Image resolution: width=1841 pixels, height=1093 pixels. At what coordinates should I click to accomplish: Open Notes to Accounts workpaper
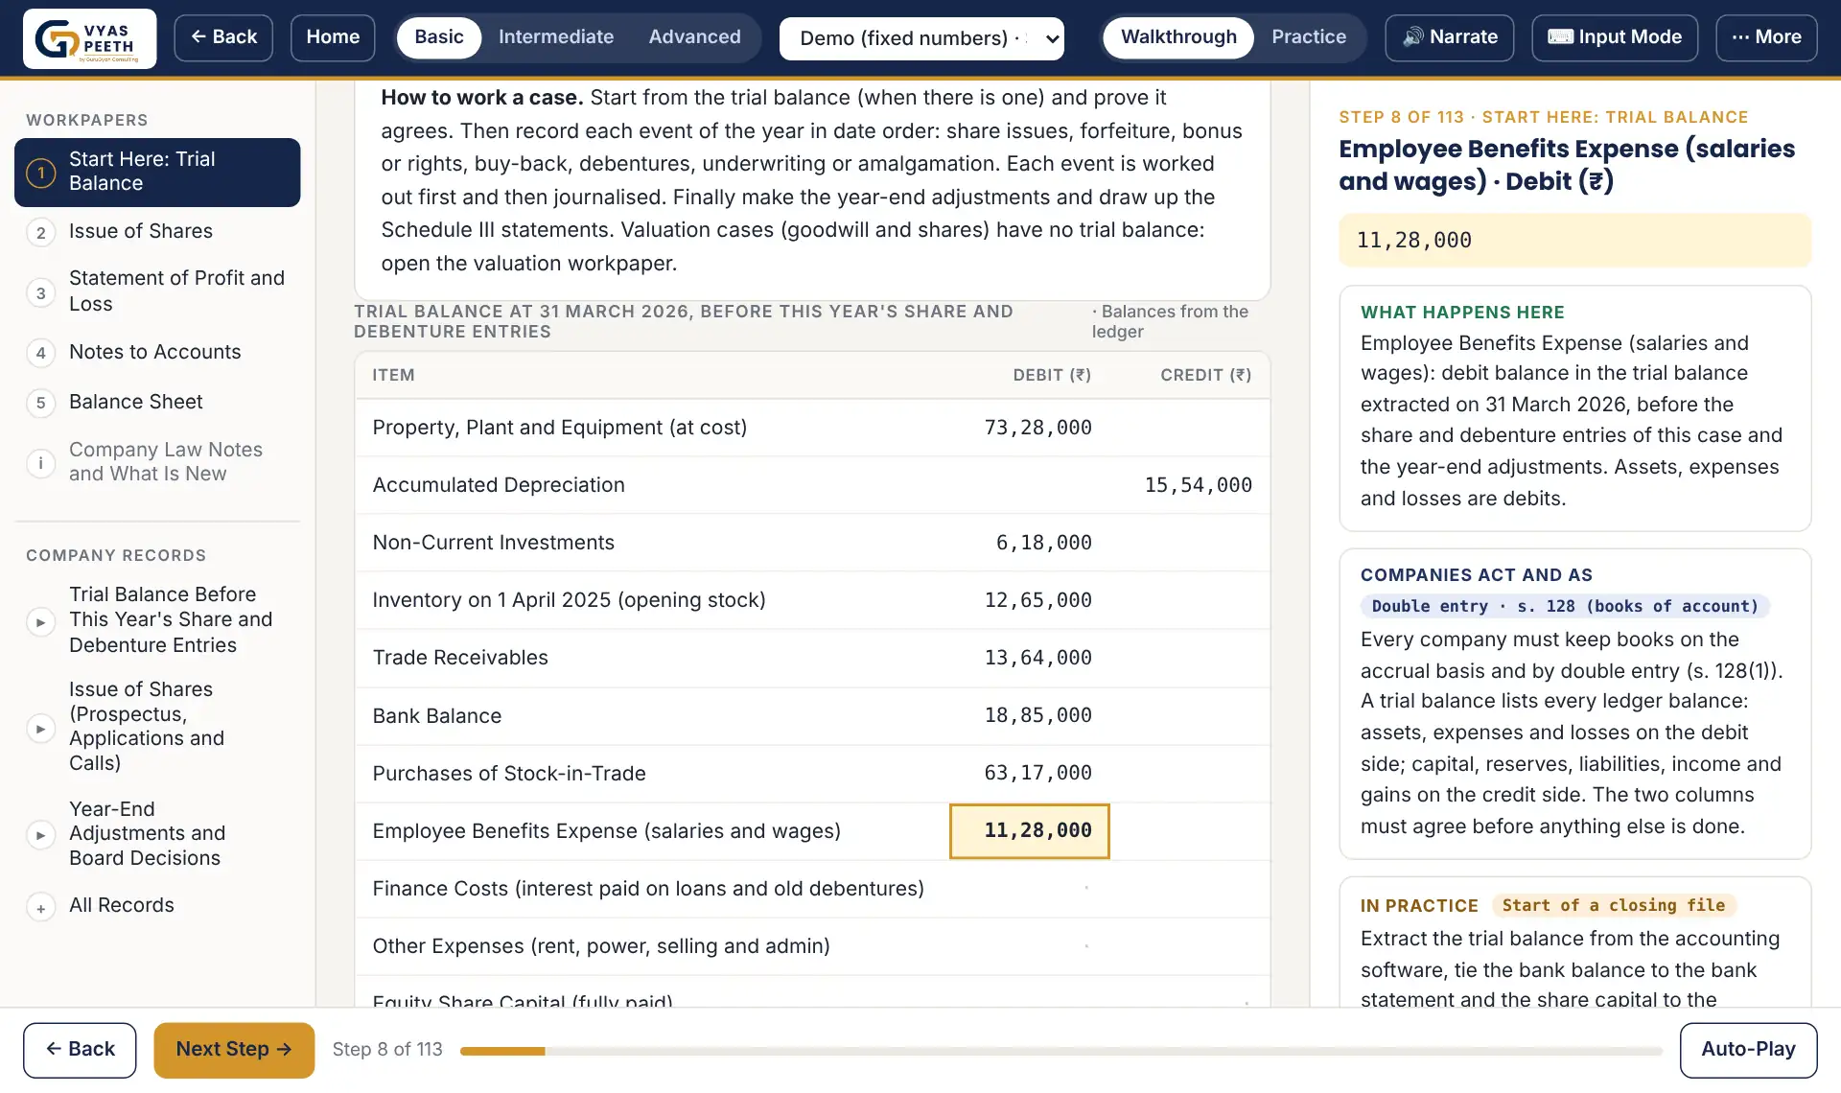pos(155,353)
